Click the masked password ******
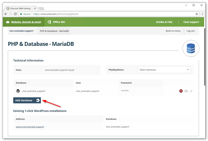The width and height of the screenshot is (208, 141). click(125, 91)
